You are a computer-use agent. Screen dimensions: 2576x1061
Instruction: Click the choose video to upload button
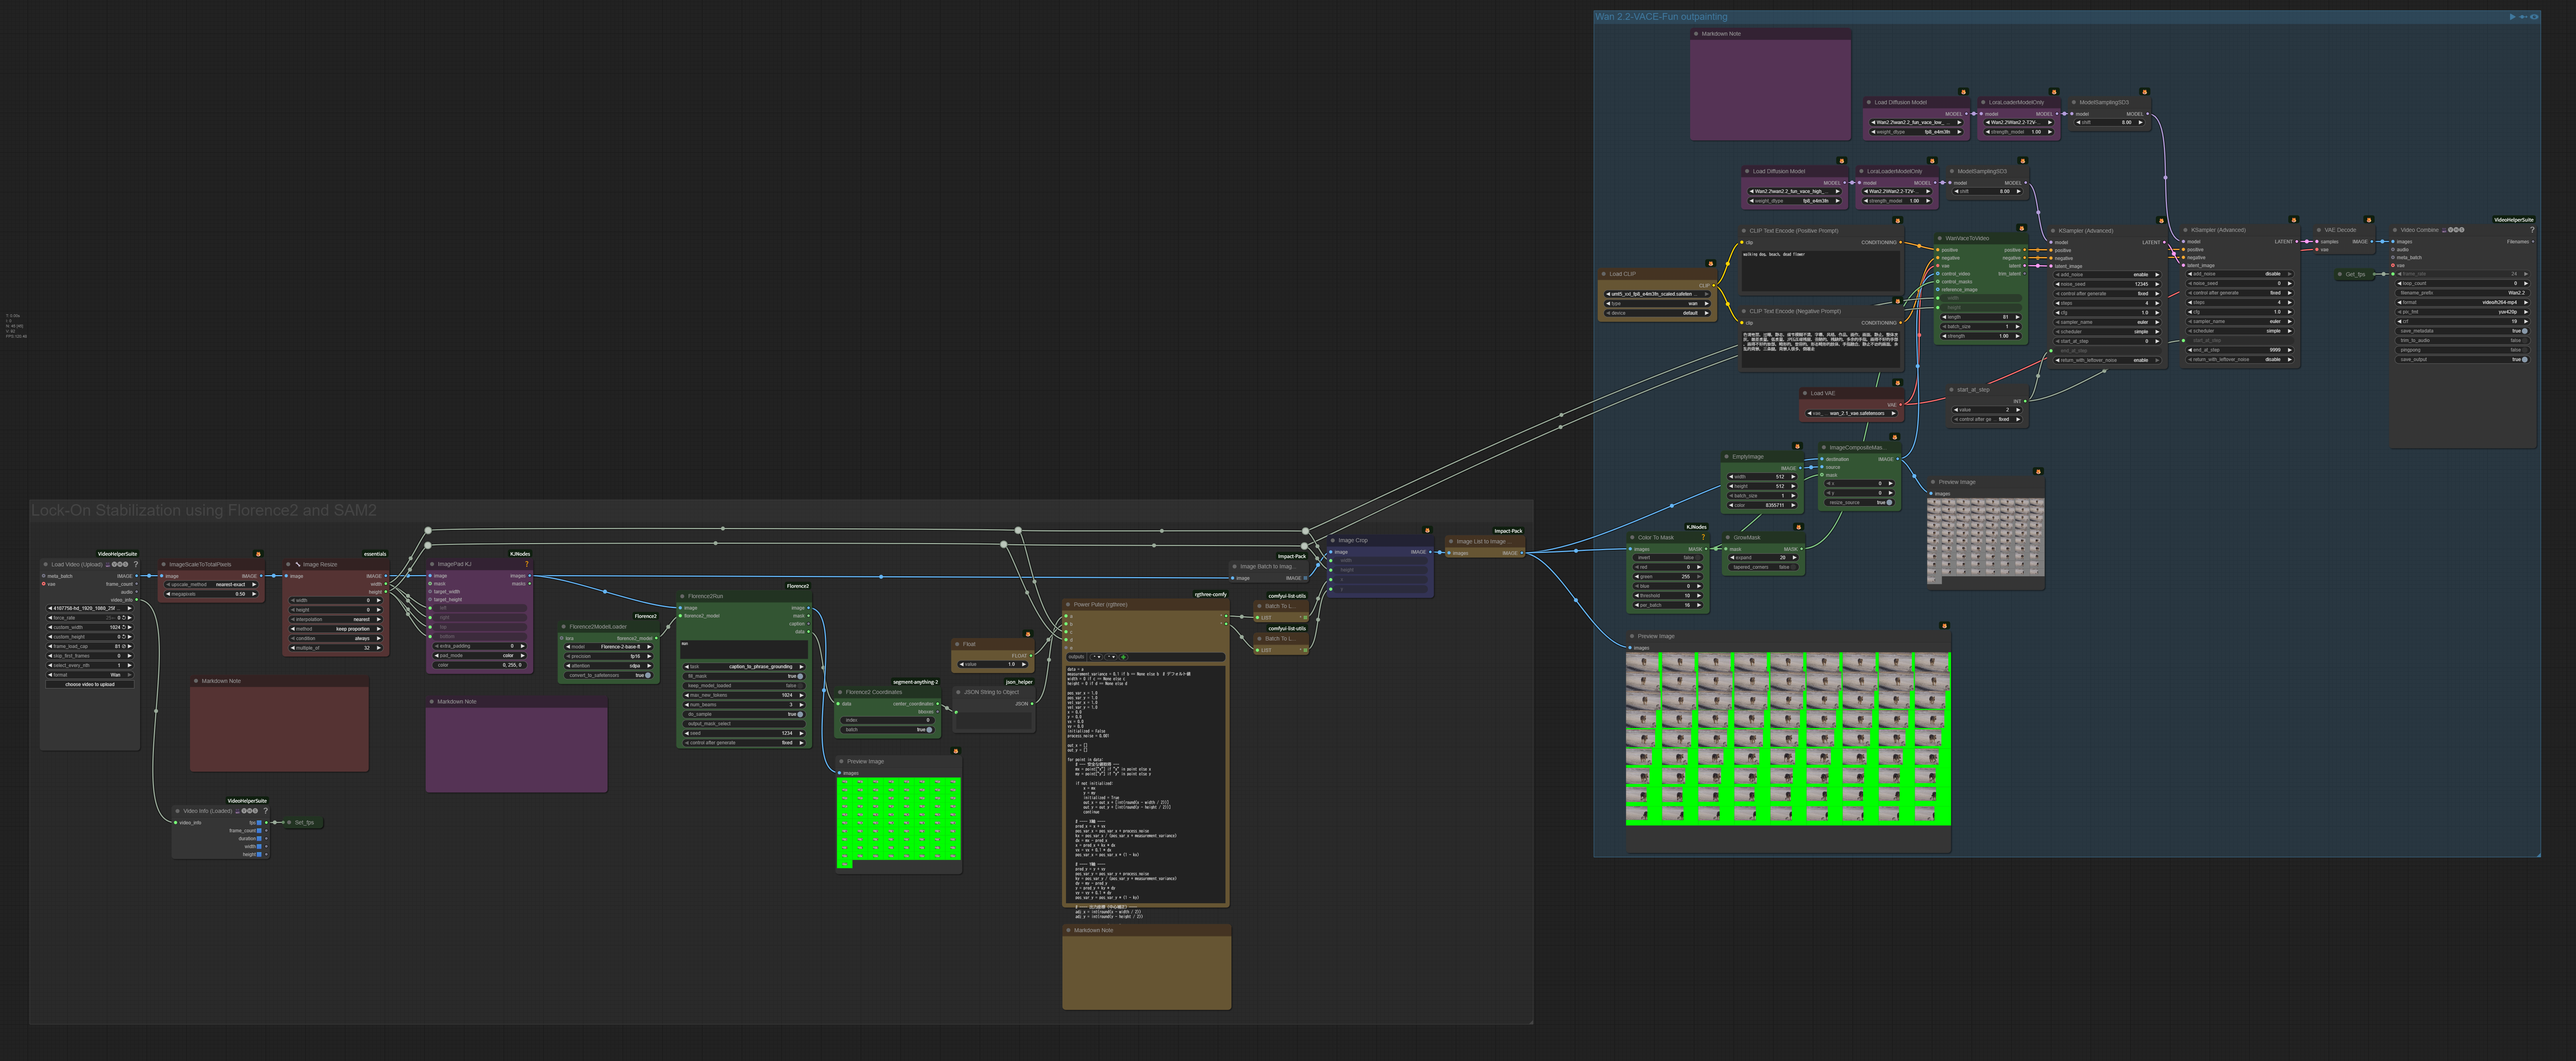click(90, 684)
